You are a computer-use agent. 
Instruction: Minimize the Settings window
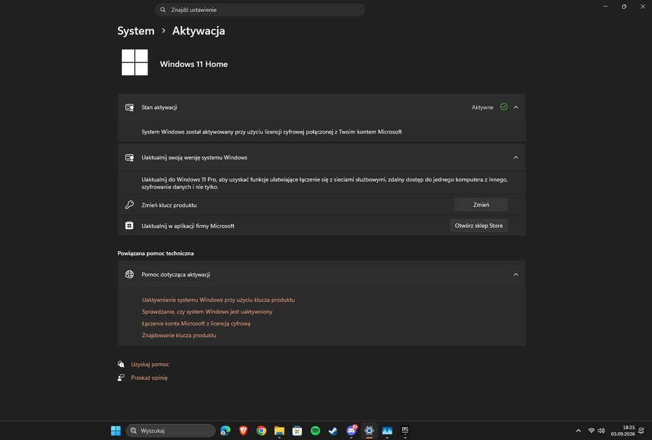(606, 7)
